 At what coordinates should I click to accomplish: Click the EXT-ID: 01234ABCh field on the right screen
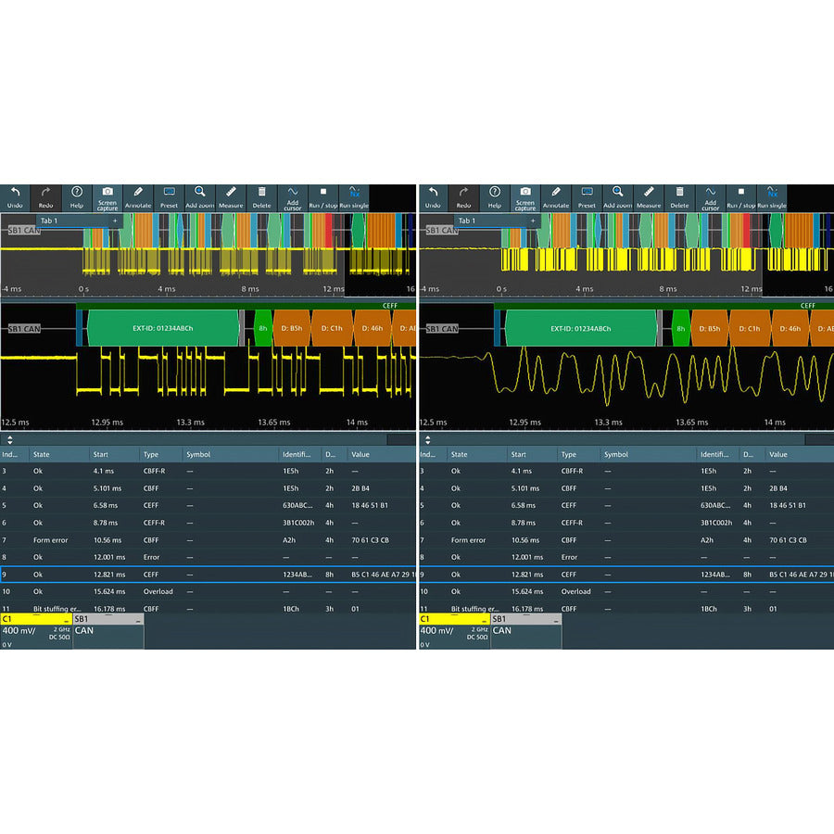pyautogui.click(x=581, y=329)
